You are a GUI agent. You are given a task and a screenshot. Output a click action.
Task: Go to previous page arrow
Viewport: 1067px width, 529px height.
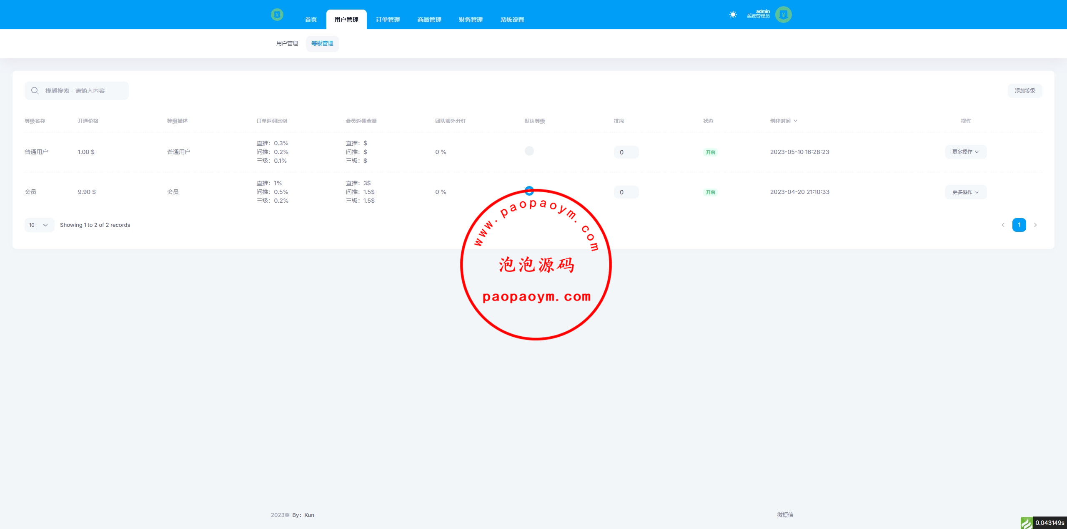click(x=1003, y=225)
